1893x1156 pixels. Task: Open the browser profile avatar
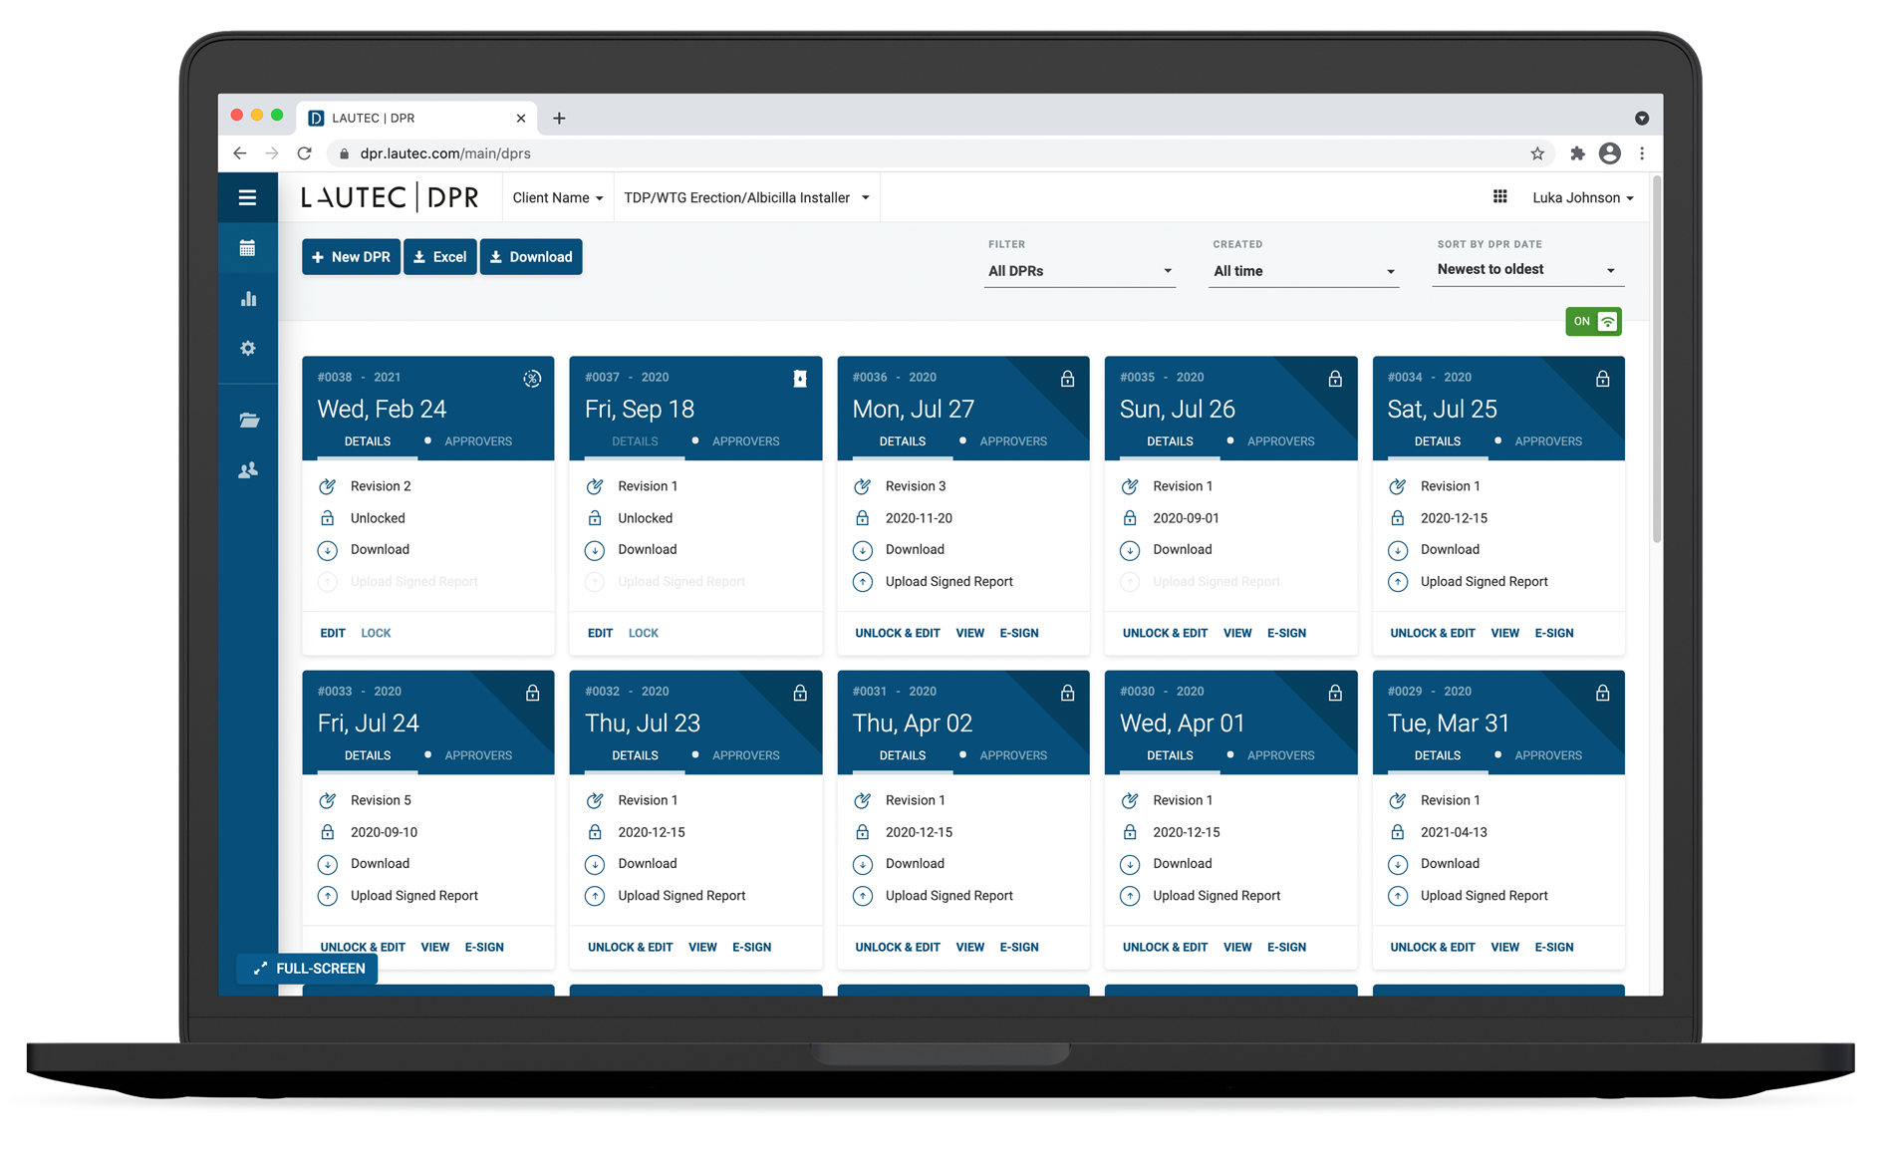pos(1609,153)
